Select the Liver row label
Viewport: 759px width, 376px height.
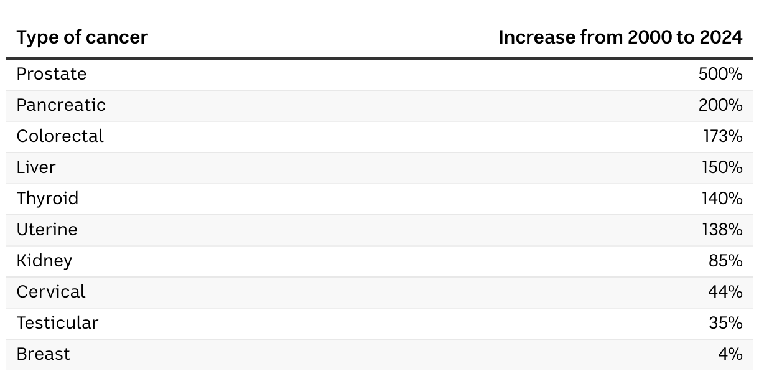[x=36, y=167]
